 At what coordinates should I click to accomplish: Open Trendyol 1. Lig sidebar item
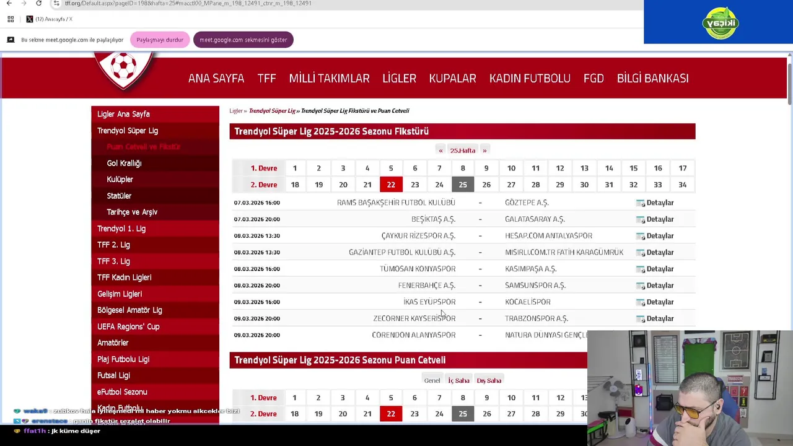[155, 229]
